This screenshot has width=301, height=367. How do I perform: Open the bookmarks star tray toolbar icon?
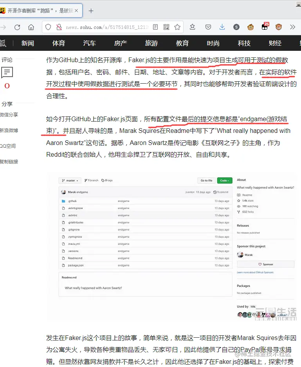(x=193, y=27)
